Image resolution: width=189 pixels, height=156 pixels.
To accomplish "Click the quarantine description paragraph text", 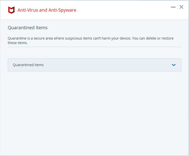I will pyautogui.click(x=91, y=40).
